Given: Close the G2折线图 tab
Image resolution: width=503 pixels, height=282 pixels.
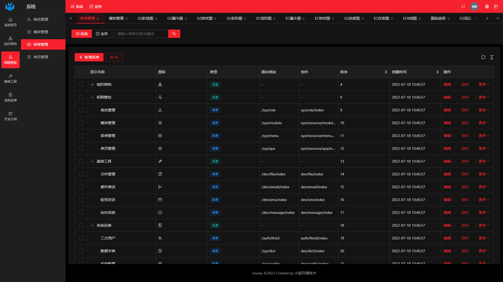Looking at the screenshot, I should coord(156,19).
